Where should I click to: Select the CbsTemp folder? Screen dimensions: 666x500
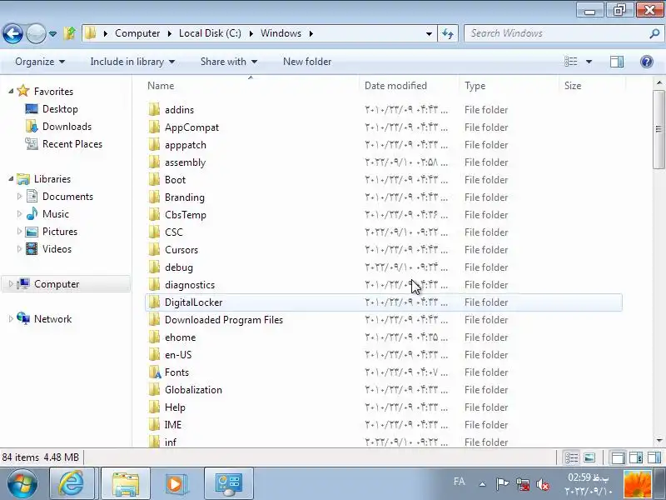point(186,215)
